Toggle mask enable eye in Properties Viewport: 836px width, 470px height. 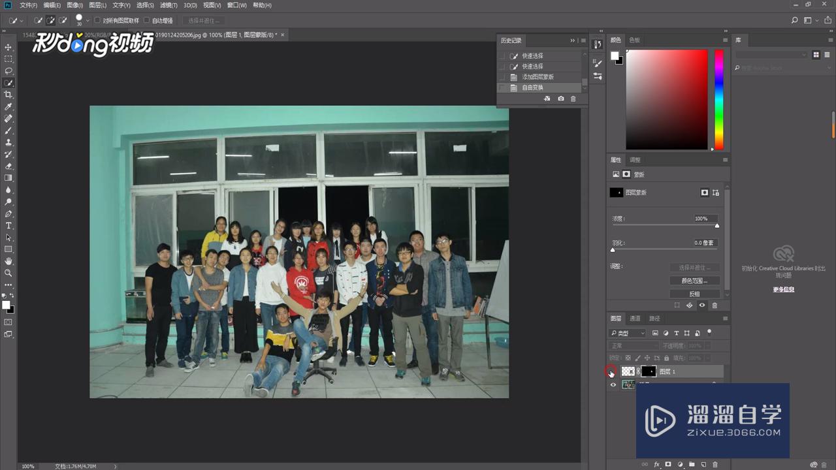pos(702,305)
